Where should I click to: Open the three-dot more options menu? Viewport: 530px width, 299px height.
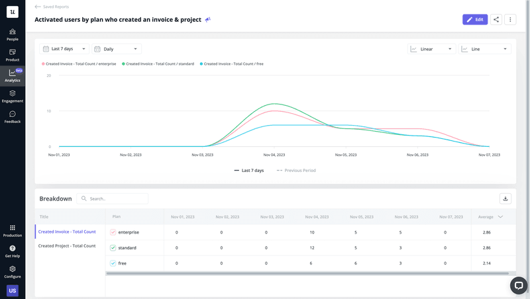point(510,20)
